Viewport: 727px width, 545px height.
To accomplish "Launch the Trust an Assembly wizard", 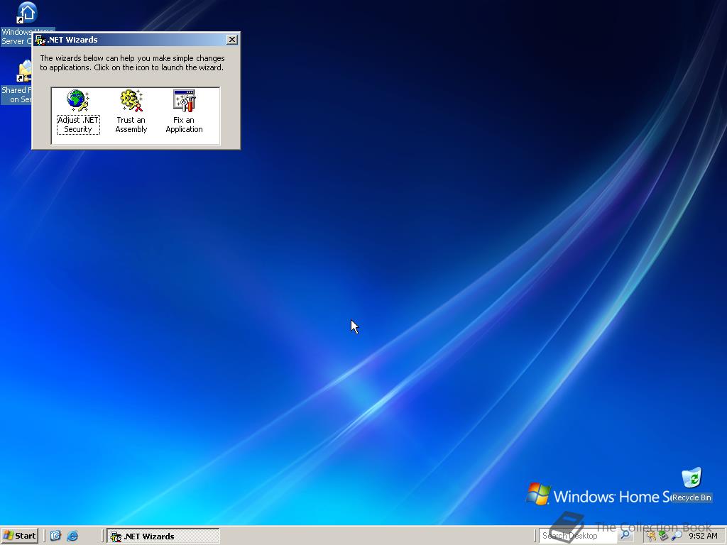I will tap(131, 111).
